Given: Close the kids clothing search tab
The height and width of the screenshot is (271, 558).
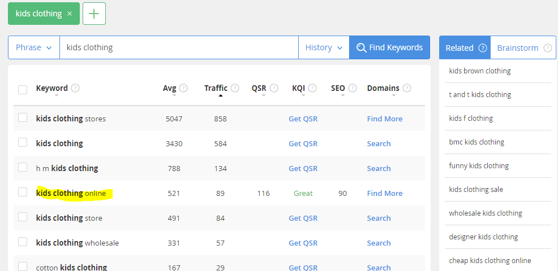Looking at the screenshot, I should coord(70,14).
